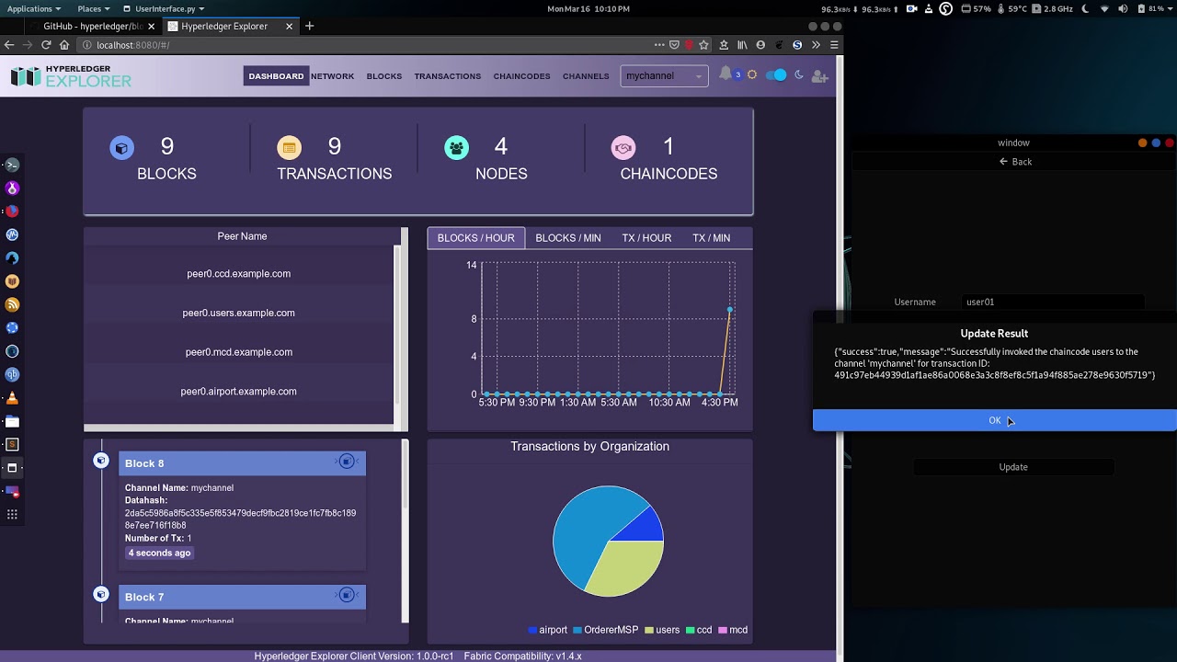Viewport: 1177px width, 662px height.
Task: Open file manager from the dock
Action: (12, 422)
